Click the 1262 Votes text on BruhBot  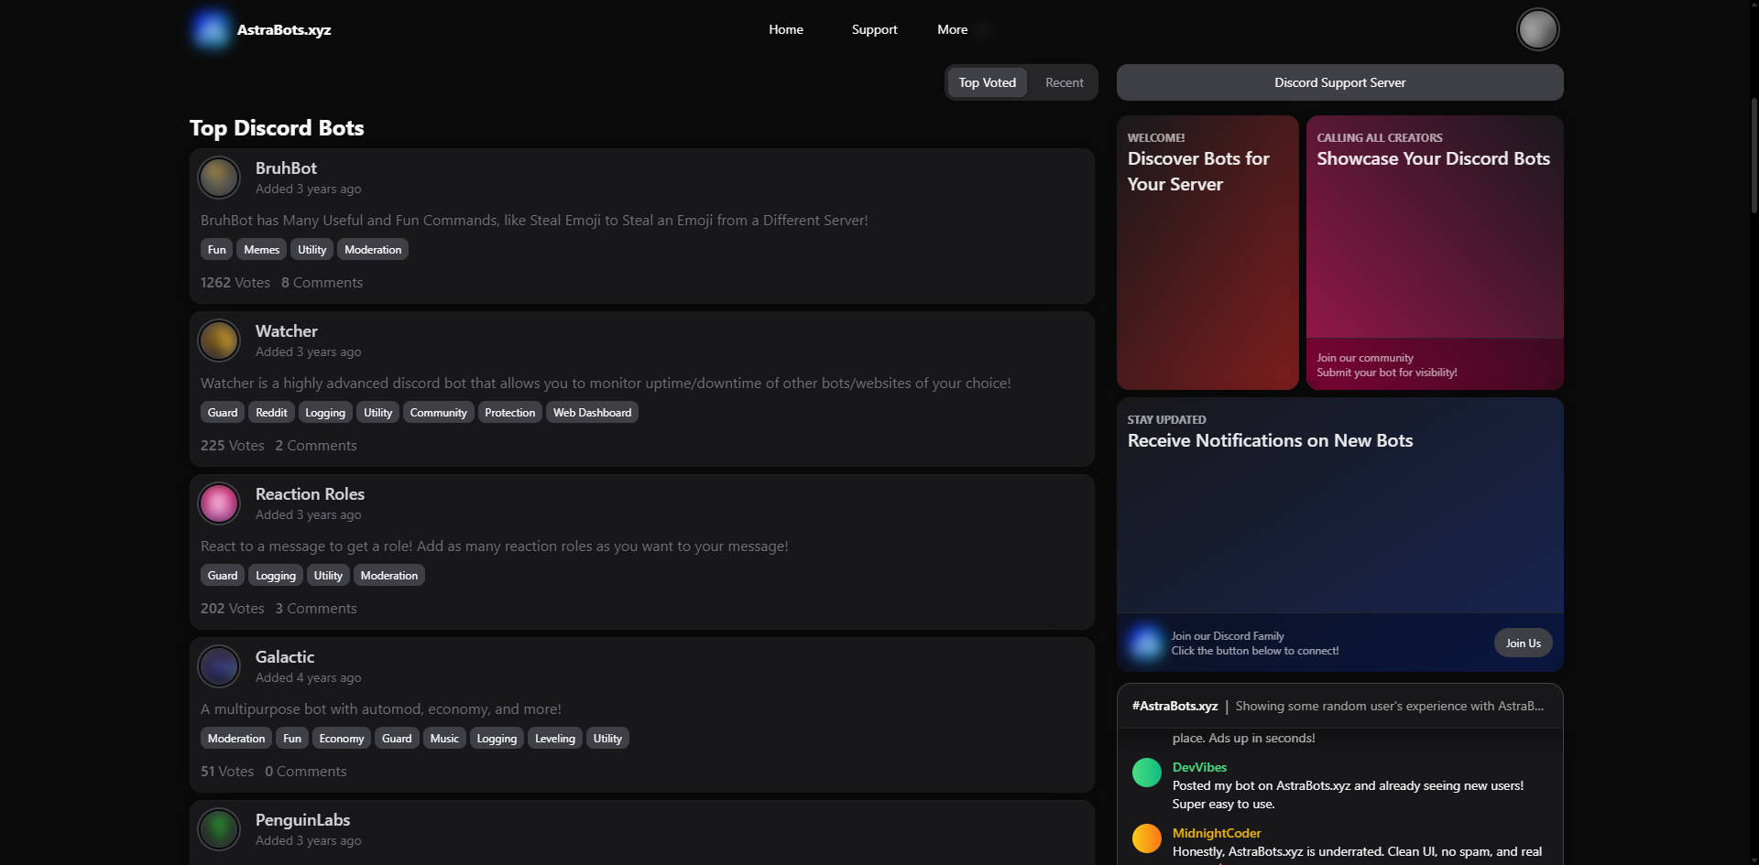[235, 283]
